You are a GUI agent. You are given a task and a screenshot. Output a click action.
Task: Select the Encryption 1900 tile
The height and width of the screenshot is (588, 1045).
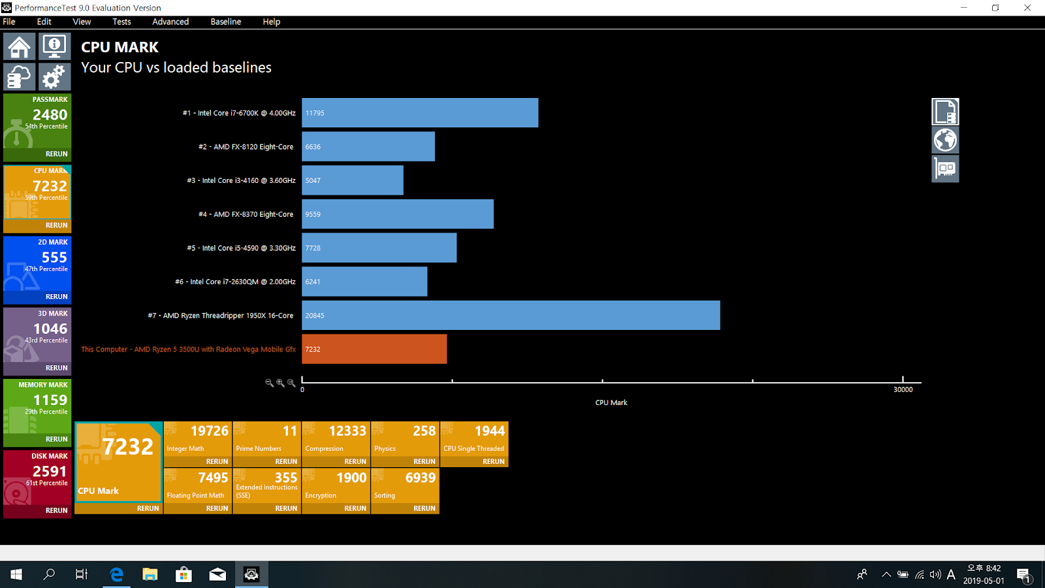click(336, 486)
